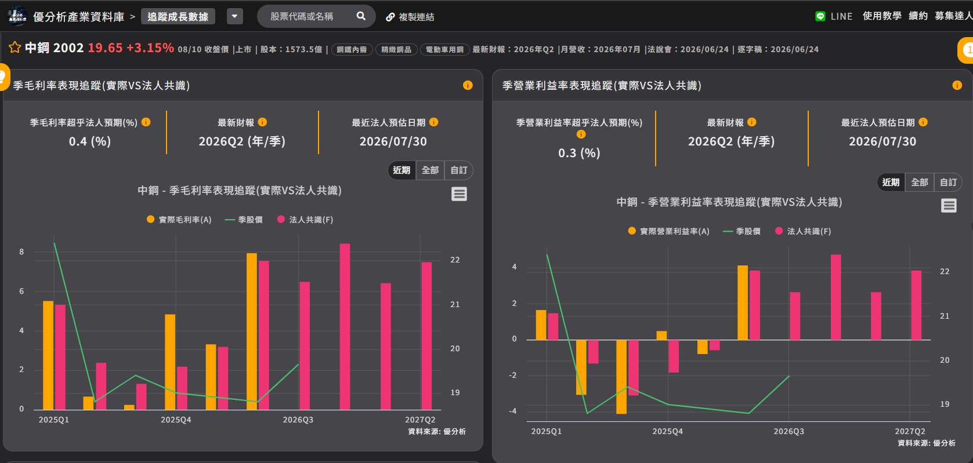Click the 0.4 (%) gross margin surprise value

pos(90,141)
